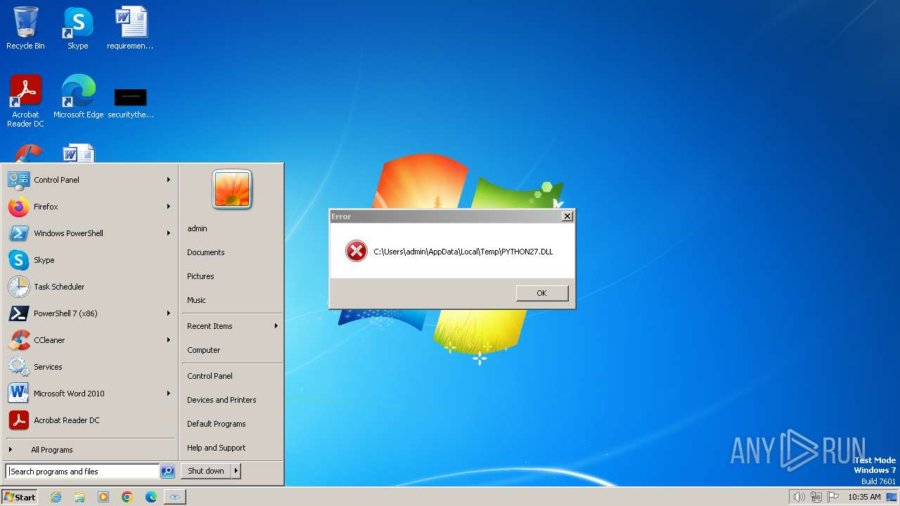Open the Shut down options arrow
This screenshot has width=900, height=506.
click(236, 471)
